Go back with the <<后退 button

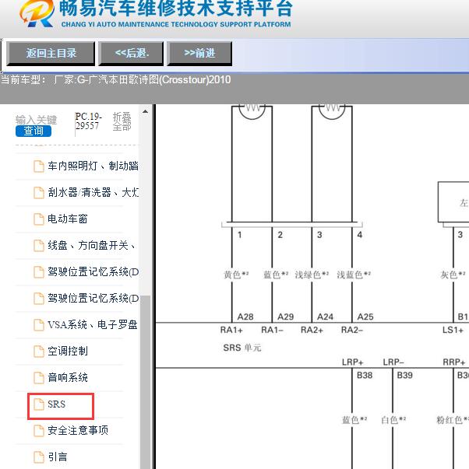(x=131, y=54)
